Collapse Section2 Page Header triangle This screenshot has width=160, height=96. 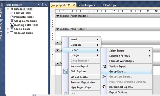[x=58, y=29]
